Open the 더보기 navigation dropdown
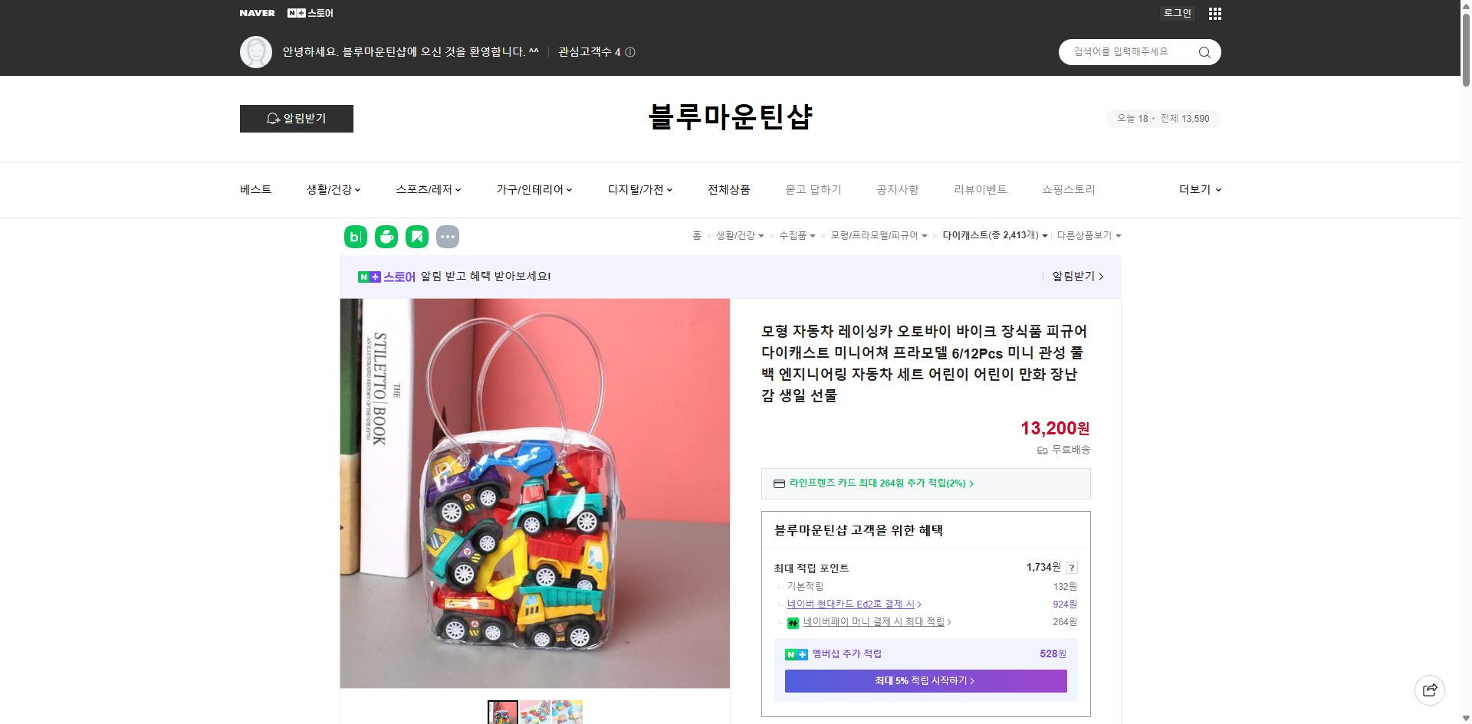This screenshot has width=1472, height=724. click(x=1198, y=189)
